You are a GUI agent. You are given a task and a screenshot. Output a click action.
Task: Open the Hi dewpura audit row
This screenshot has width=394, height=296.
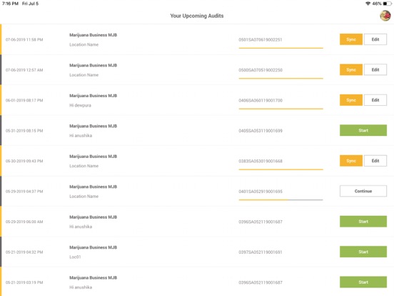pyautogui.click(x=197, y=100)
